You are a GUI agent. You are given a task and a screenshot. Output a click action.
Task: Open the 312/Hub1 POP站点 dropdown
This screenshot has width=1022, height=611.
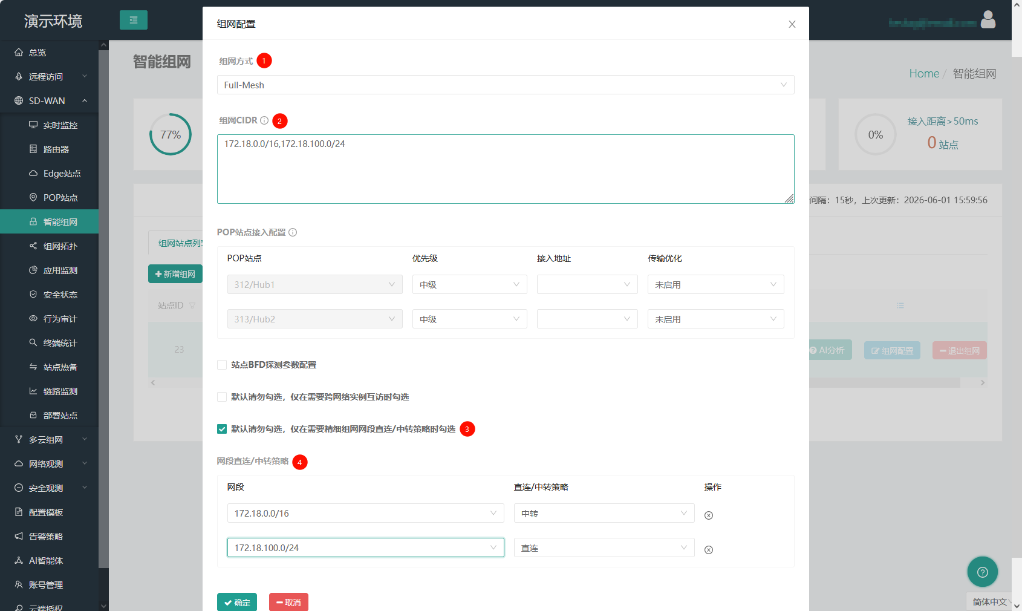pos(315,284)
